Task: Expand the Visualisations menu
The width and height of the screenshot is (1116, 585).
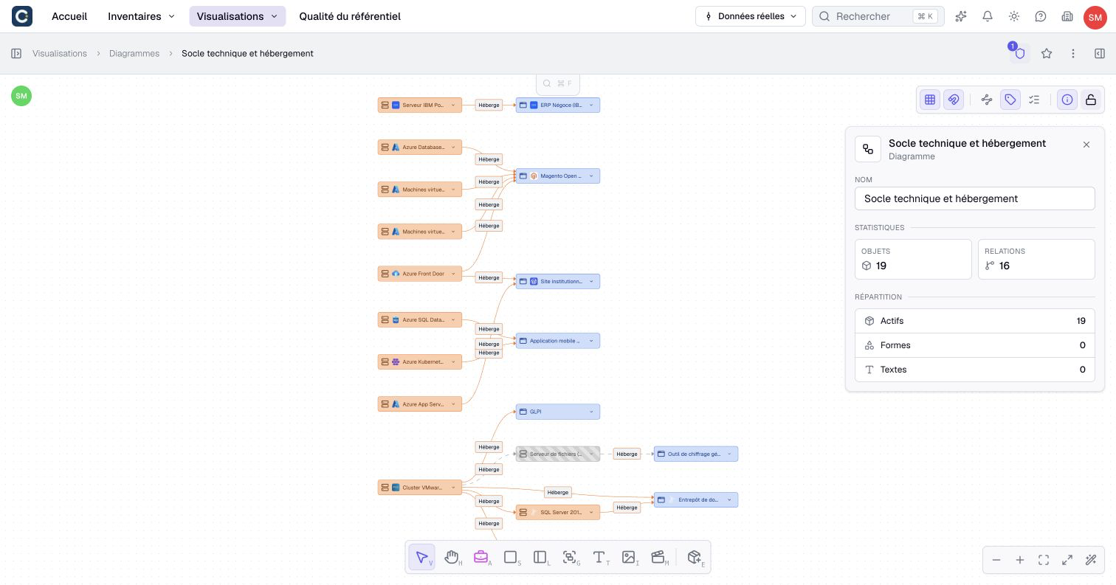Action: [x=237, y=16]
